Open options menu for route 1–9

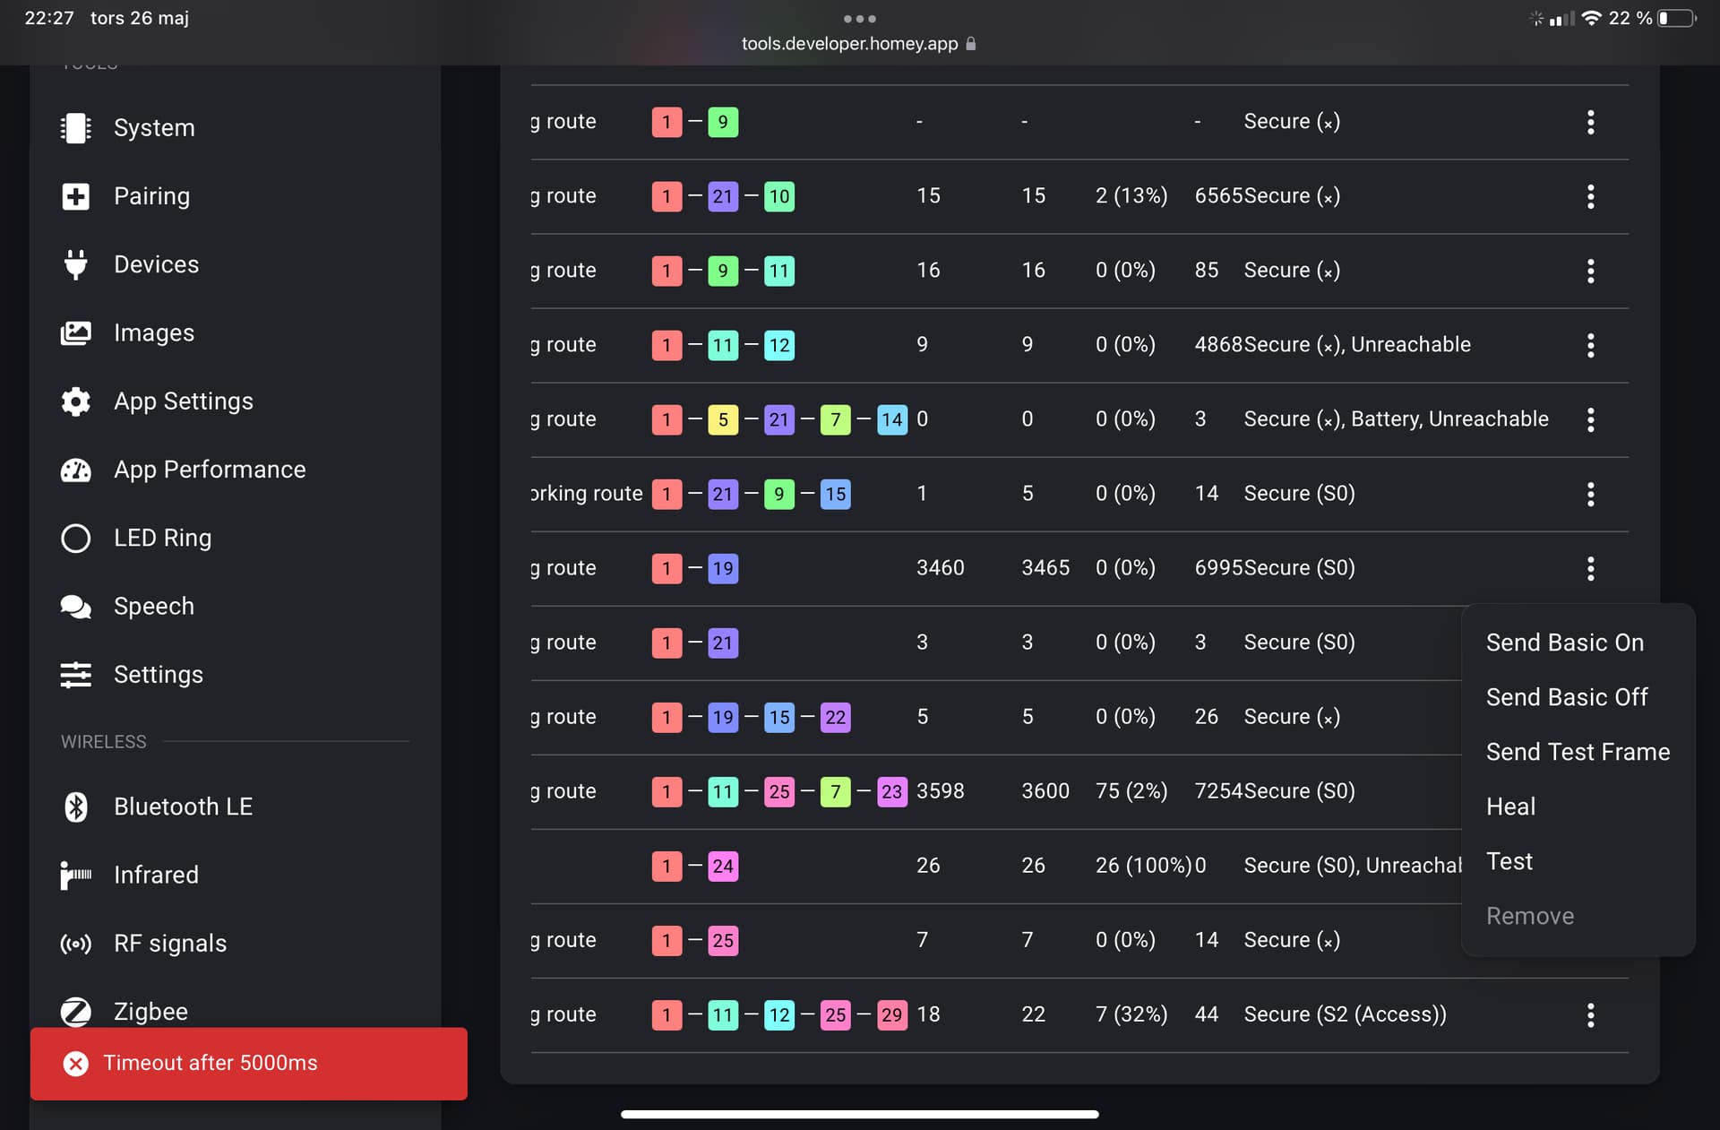(1590, 122)
